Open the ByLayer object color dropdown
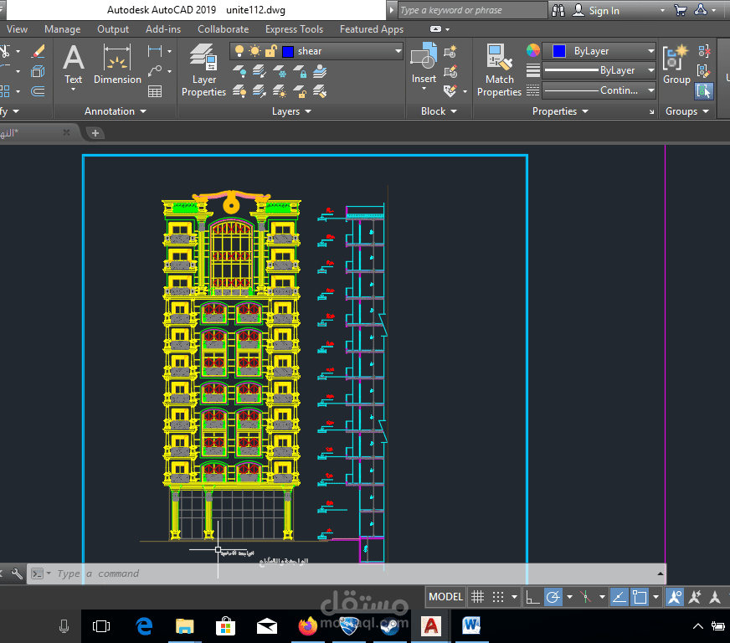Screen dimensions: 730x643 point(650,51)
